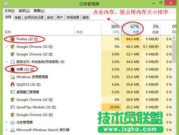This screenshot has height=135, width=179.
Task: Sort by the CPU column header
Action: 111,29
